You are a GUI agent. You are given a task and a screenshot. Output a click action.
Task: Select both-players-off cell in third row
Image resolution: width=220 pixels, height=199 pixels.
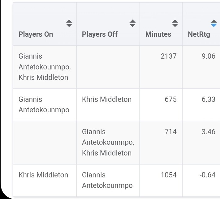(x=108, y=142)
